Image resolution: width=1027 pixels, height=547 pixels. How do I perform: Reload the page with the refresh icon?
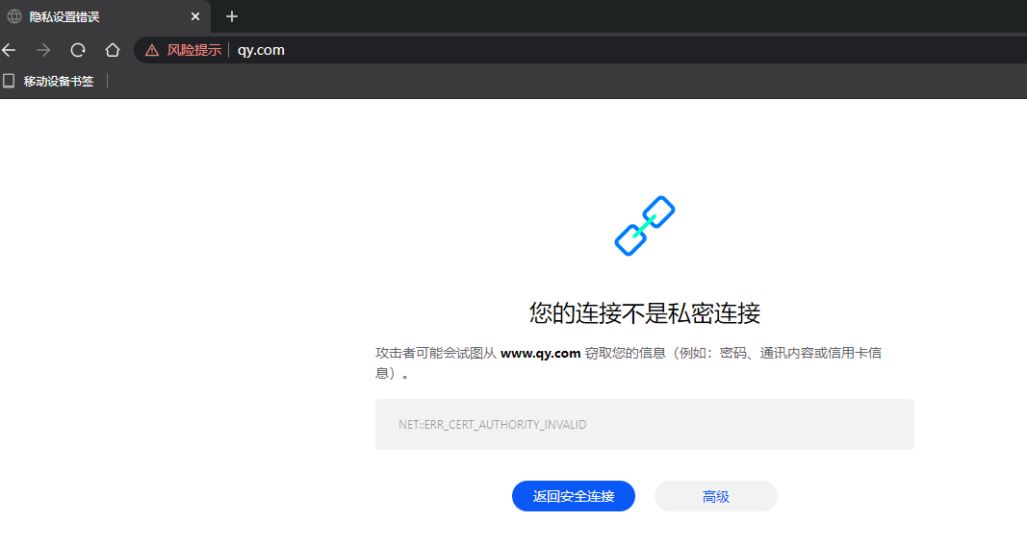coord(78,50)
